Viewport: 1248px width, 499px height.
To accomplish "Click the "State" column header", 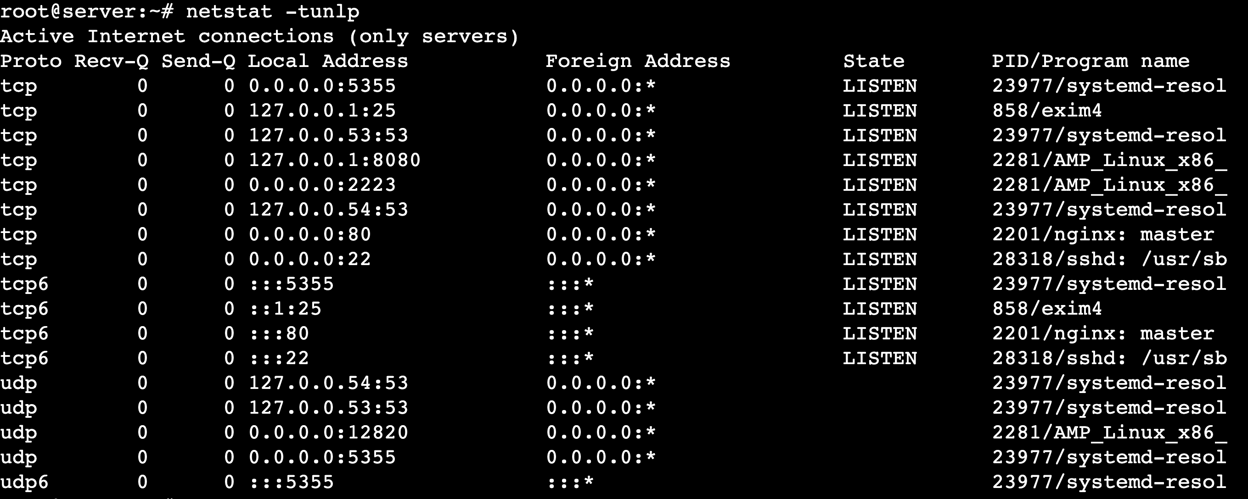I will [x=873, y=61].
